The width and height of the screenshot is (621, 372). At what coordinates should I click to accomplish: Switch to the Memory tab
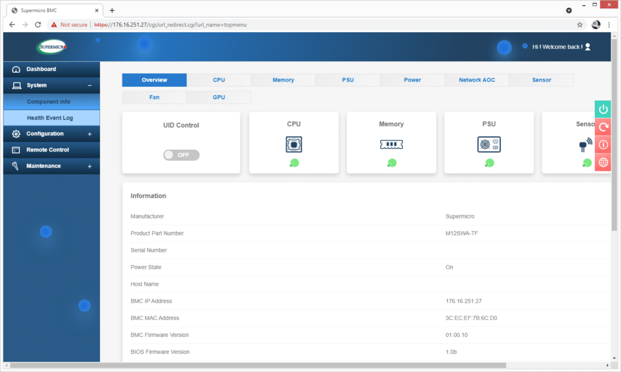point(283,80)
